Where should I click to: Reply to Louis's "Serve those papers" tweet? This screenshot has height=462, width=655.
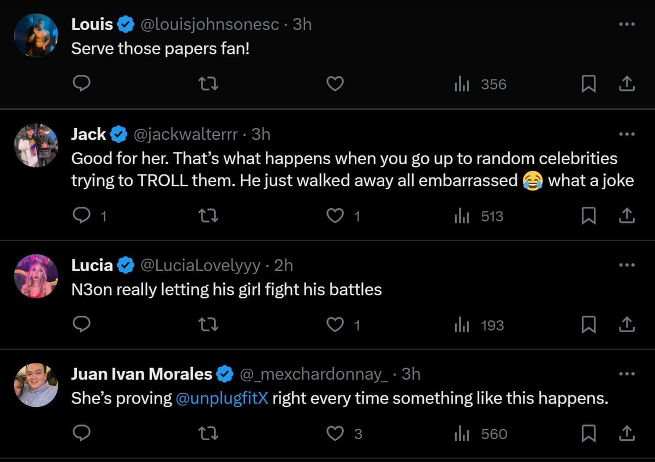pos(81,83)
